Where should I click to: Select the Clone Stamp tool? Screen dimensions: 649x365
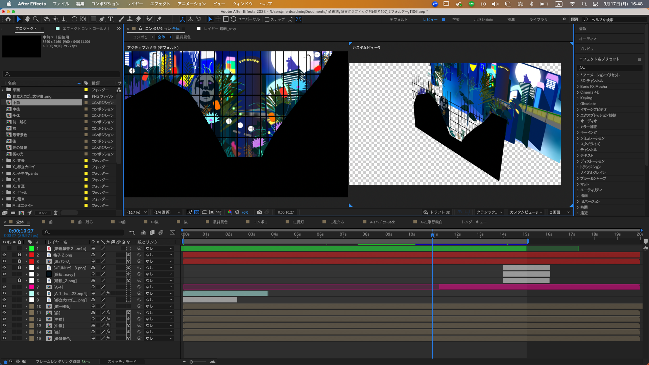pyautogui.click(x=130, y=19)
